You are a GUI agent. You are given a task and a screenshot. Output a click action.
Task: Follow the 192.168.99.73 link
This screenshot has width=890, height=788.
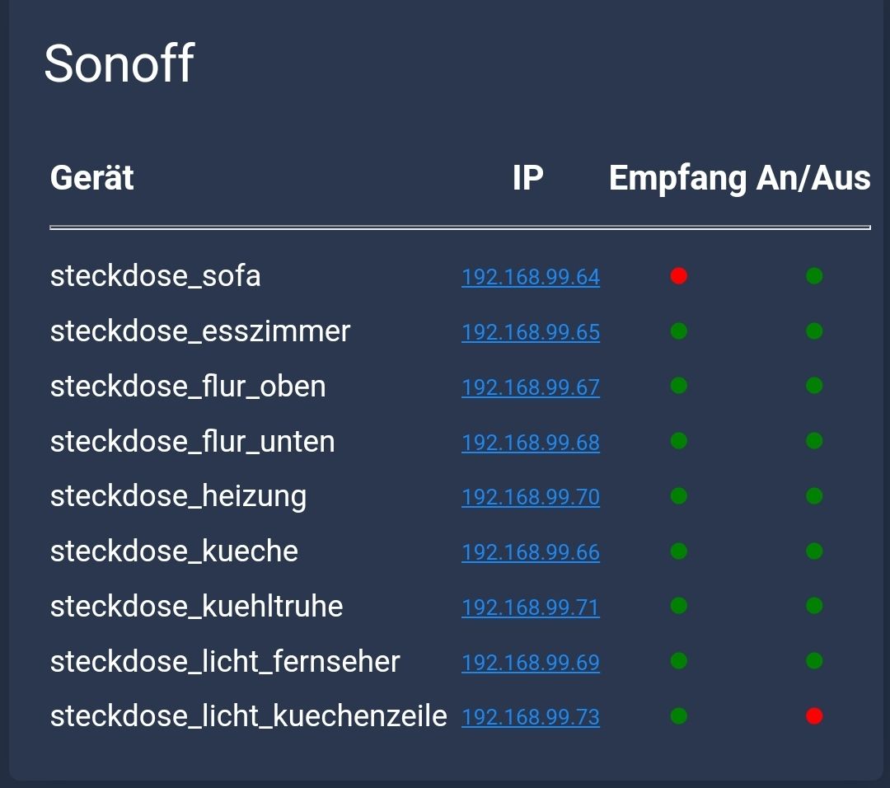click(x=531, y=717)
